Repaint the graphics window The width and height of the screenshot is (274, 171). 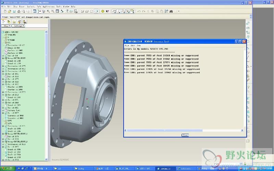coord(35,11)
